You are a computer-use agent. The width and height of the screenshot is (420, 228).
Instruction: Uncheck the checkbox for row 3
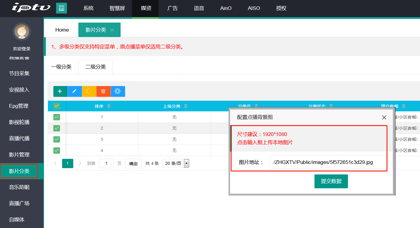point(57,139)
